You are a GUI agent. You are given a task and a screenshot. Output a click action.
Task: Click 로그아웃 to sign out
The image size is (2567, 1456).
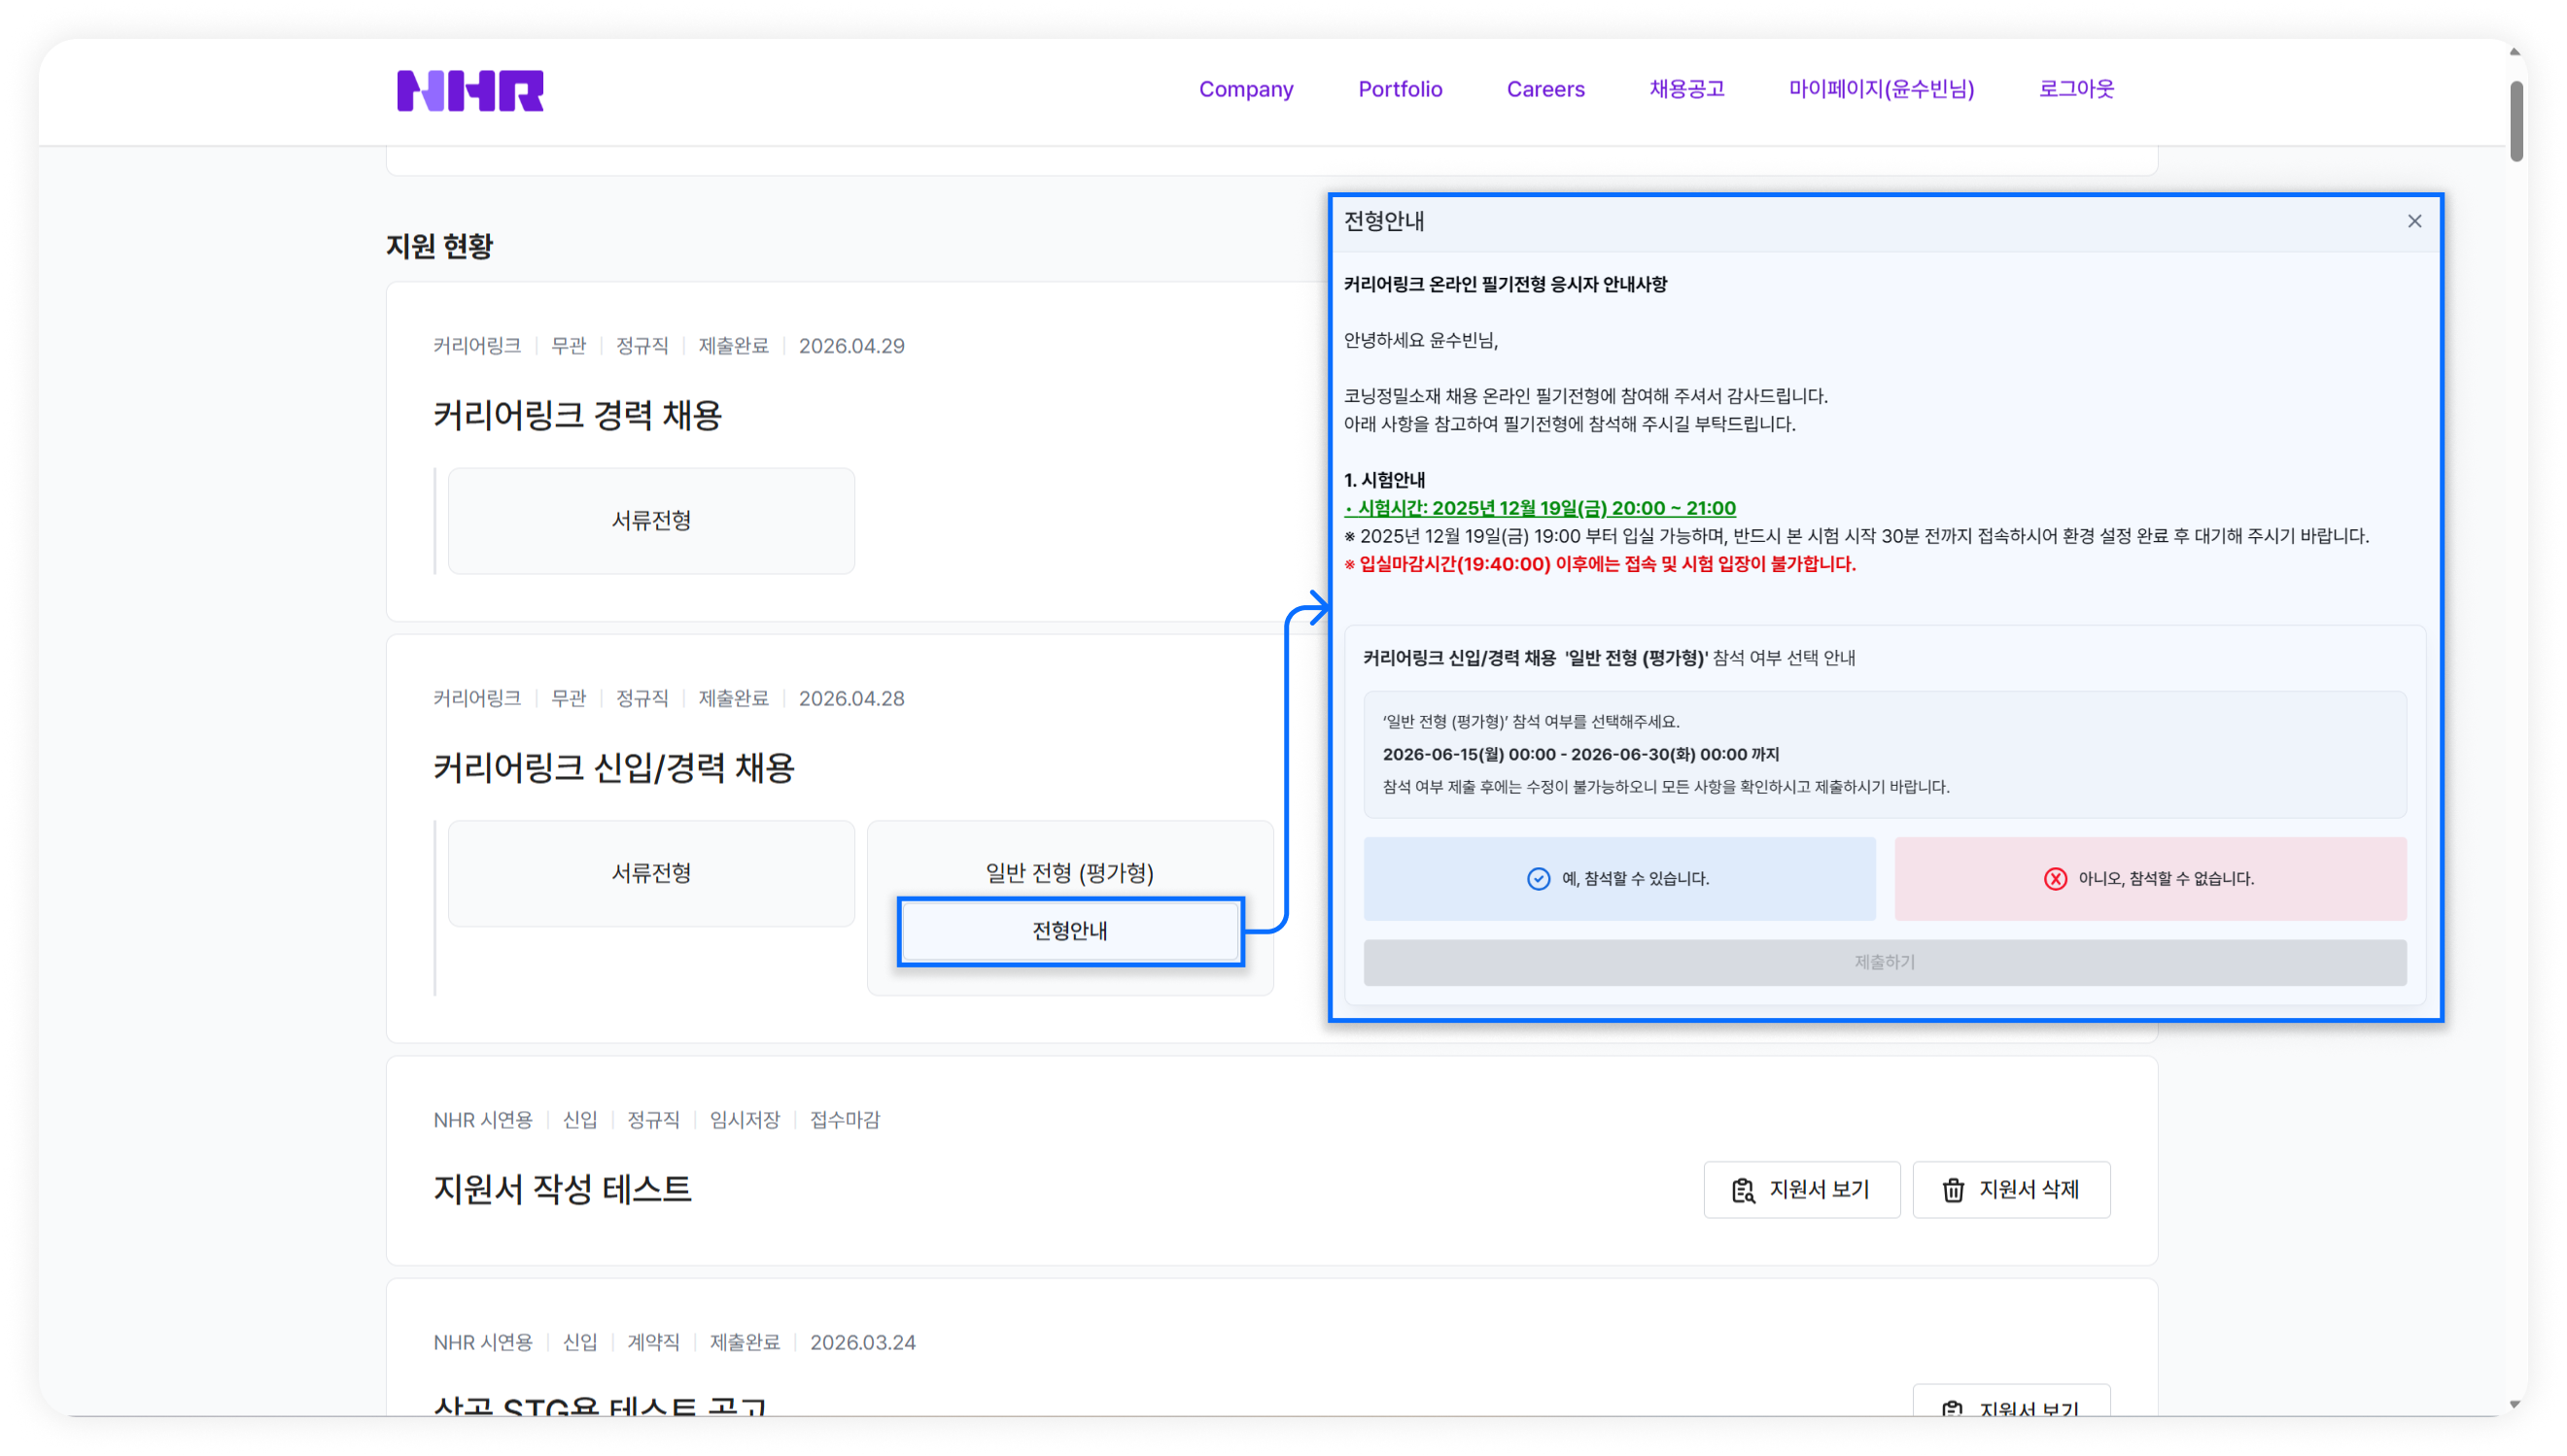point(2076,89)
